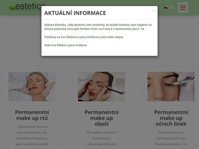199x149 pixels.
Task: Open the red hamburger menu
Action: point(183,7)
